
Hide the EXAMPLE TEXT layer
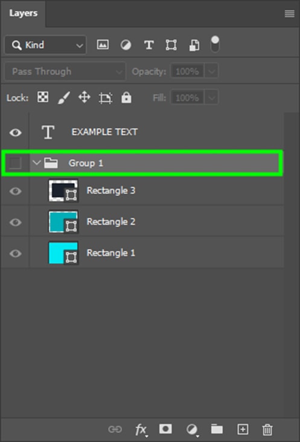[16, 132]
